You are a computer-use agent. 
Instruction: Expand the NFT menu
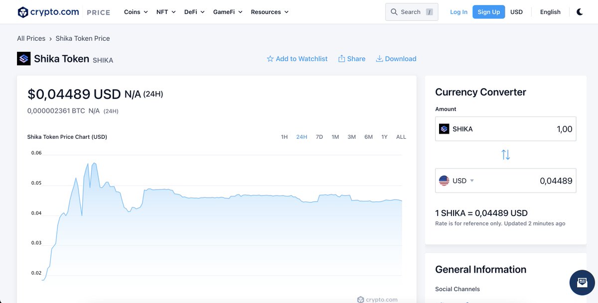[x=166, y=12]
